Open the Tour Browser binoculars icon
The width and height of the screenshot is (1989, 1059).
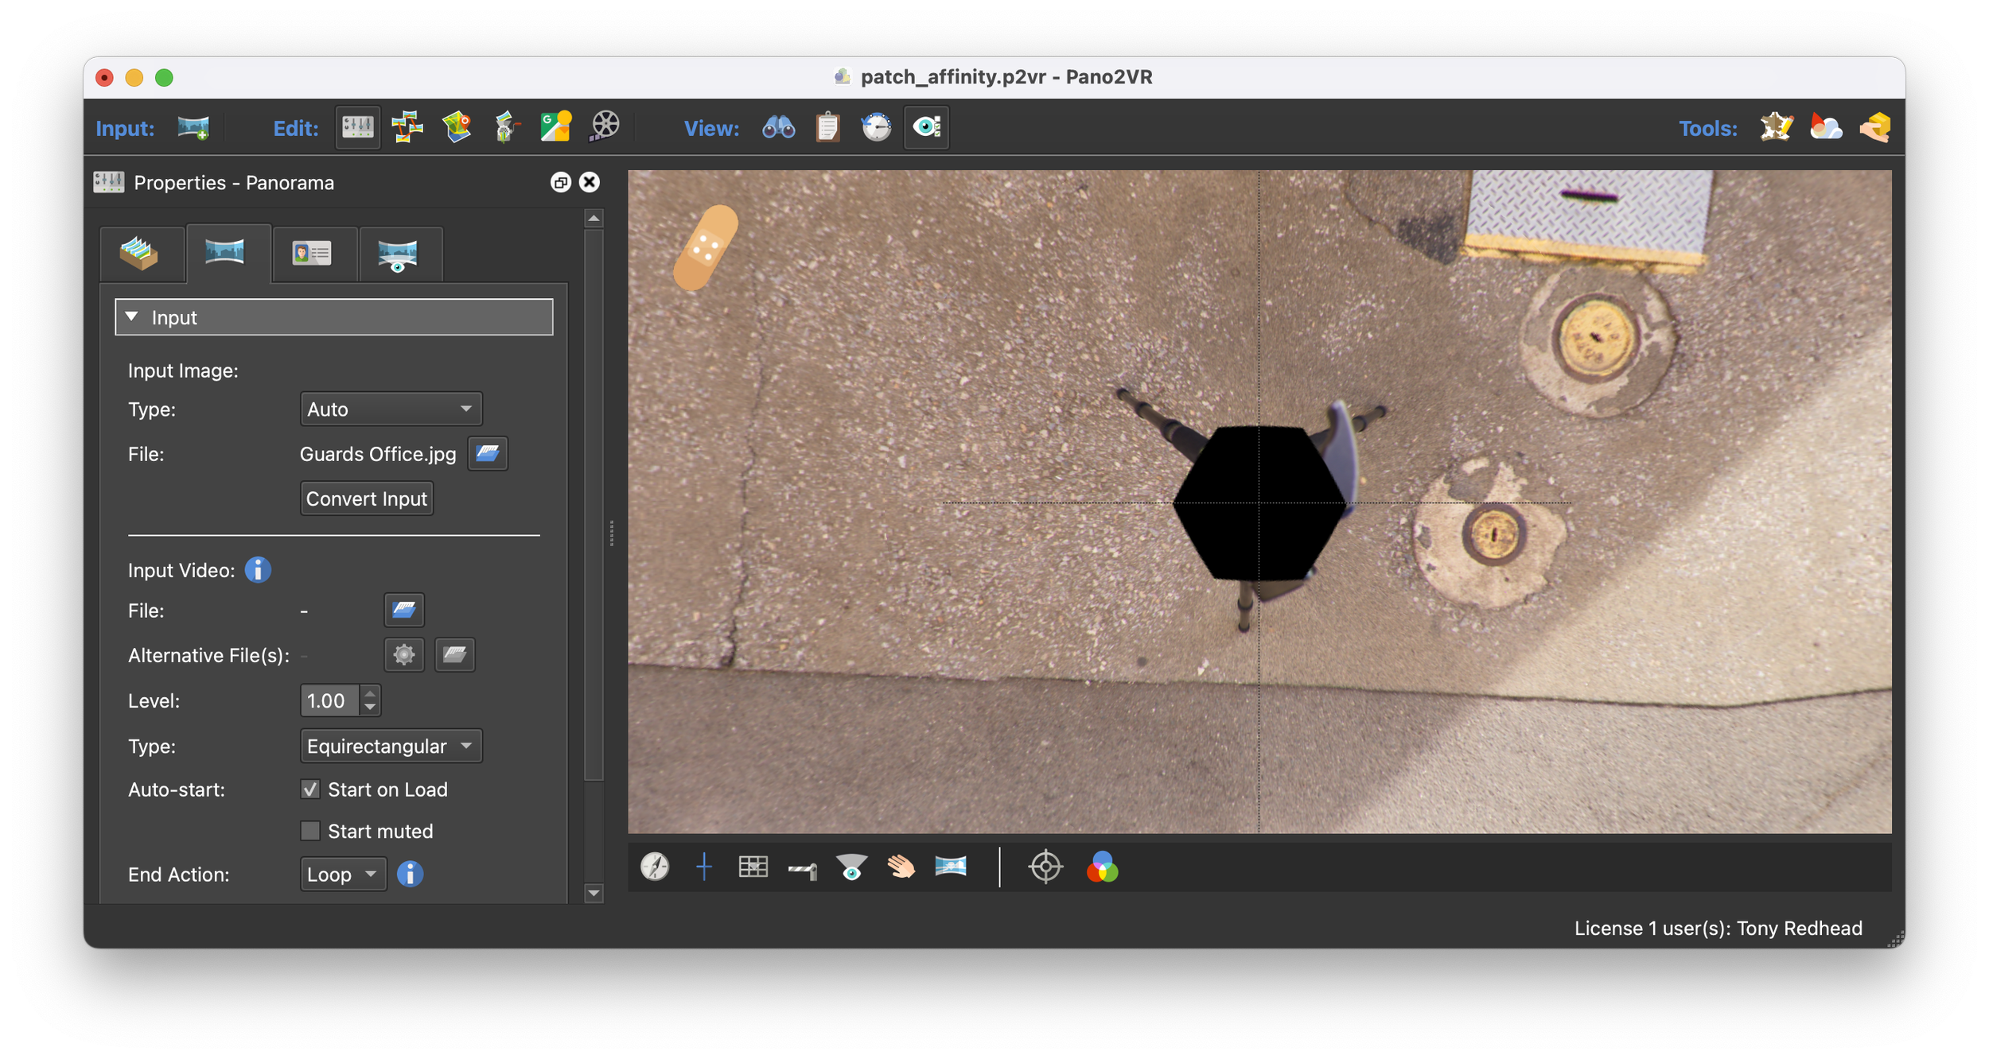click(x=778, y=127)
